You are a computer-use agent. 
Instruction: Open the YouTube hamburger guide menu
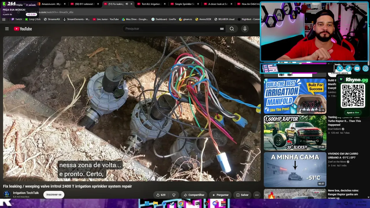7,29
